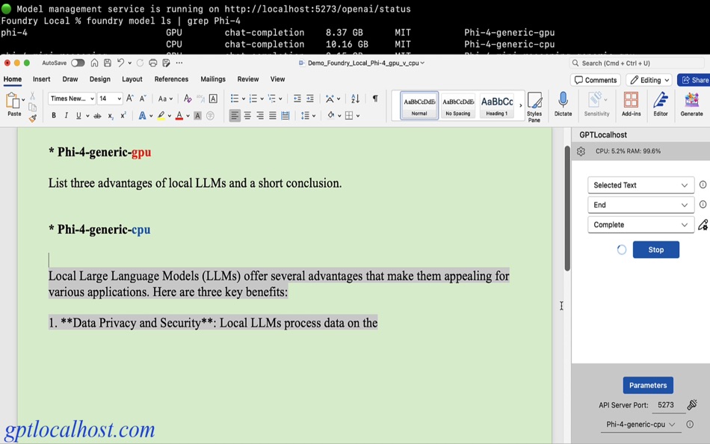Click the Print icon in title bar
This screenshot has height=444, width=710.
[153, 63]
